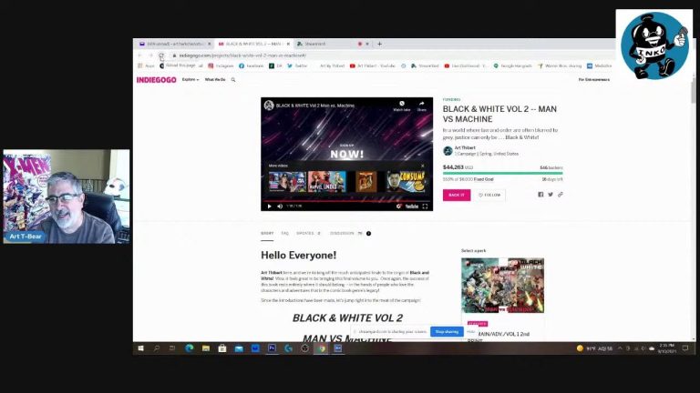Close the More videos overlay
700x393 pixels.
click(x=422, y=166)
